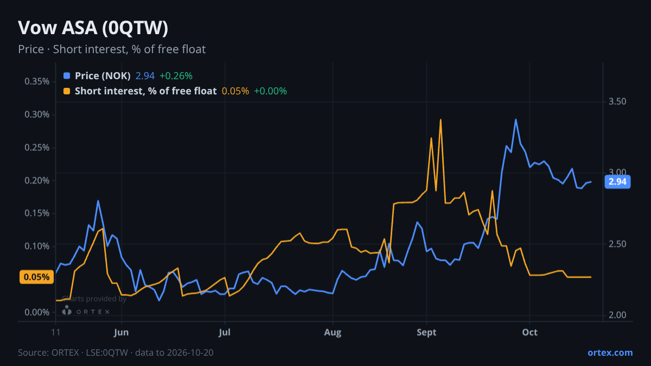The image size is (651, 366).
Task: Click the blue Price legend swatch
Action: pos(67,76)
